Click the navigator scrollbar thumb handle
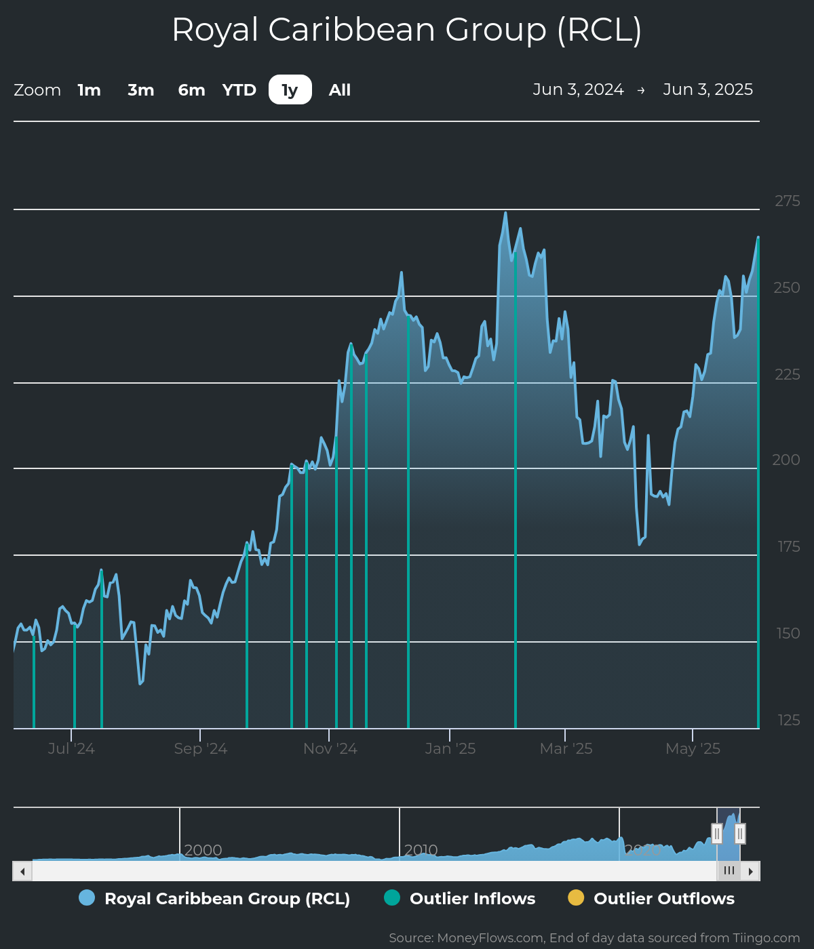The width and height of the screenshot is (814, 949). click(x=729, y=871)
